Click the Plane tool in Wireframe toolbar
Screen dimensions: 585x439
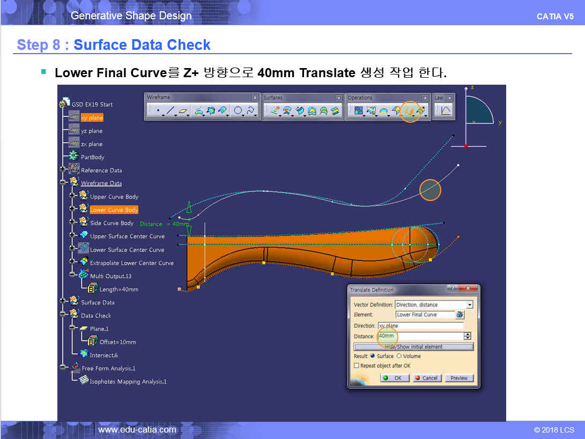coord(183,111)
